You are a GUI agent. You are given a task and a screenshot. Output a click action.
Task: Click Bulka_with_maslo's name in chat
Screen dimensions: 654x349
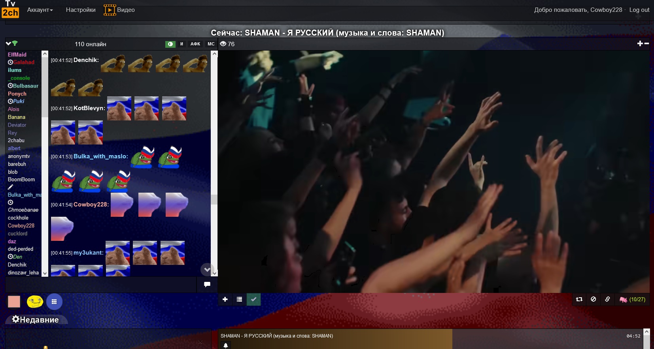pyautogui.click(x=100, y=156)
